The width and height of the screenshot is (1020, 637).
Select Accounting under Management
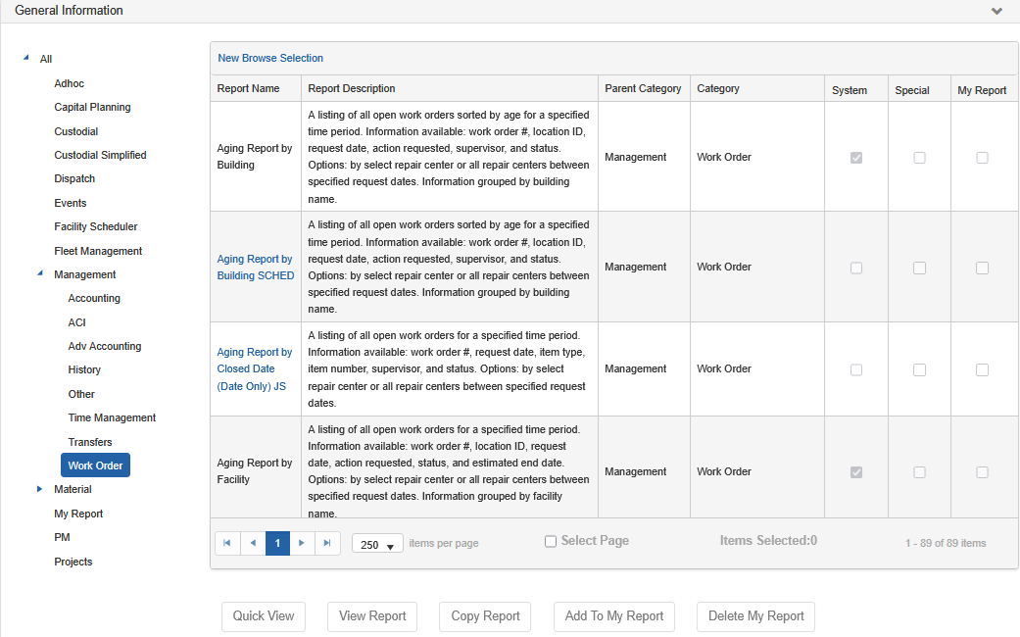click(x=94, y=298)
